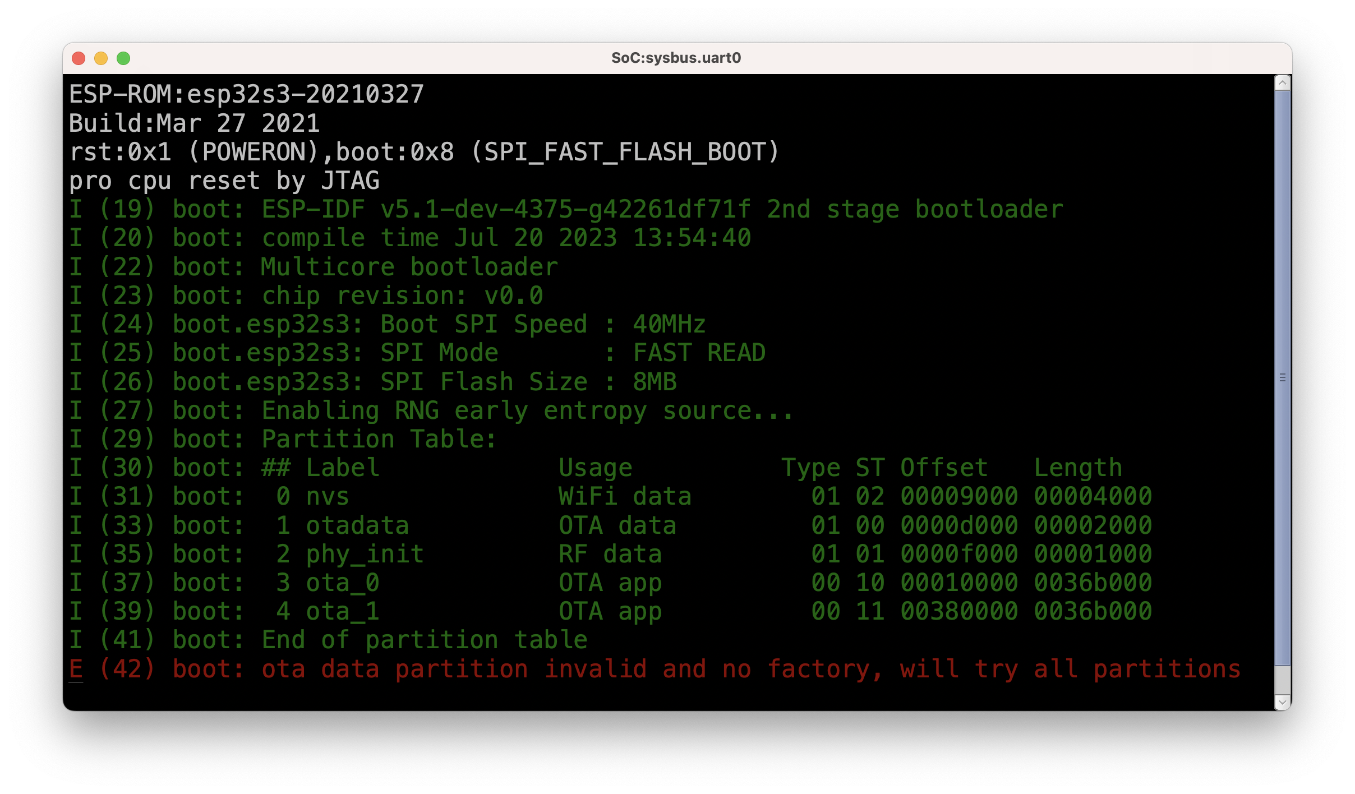Click the scrollbar down arrow
Screen dimensions: 1355x794
(x=1282, y=702)
